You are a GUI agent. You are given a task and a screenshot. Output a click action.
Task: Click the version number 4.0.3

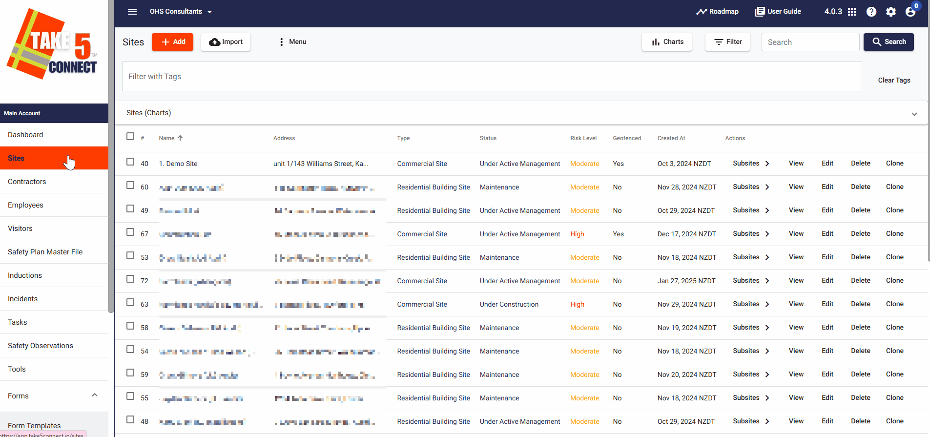(833, 12)
